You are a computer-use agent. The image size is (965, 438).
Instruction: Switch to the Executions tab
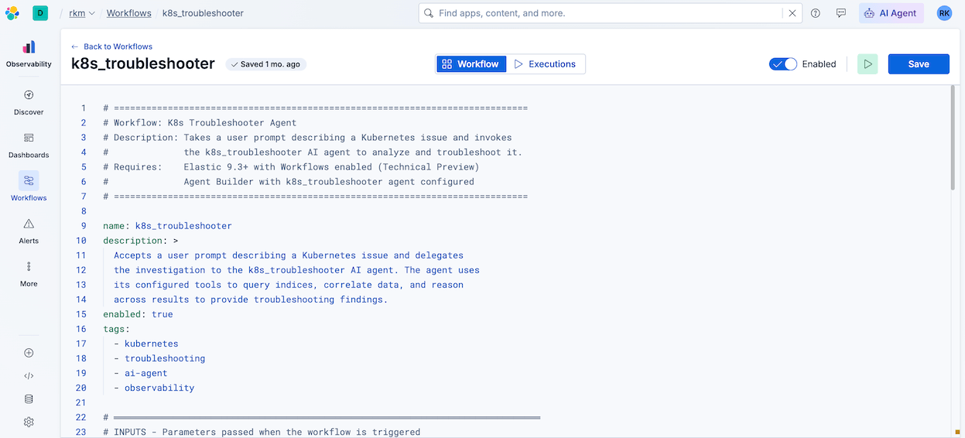point(546,64)
